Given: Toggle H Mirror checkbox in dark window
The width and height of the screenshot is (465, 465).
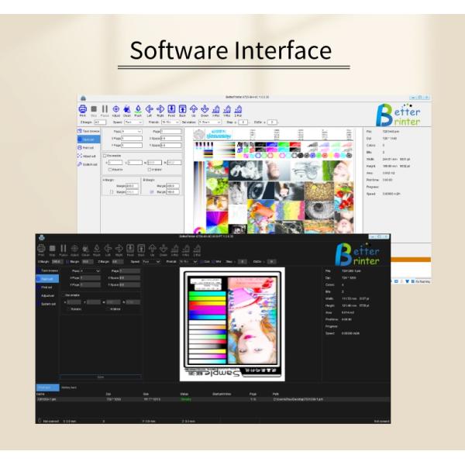Looking at the screenshot, I should [107, 308].
